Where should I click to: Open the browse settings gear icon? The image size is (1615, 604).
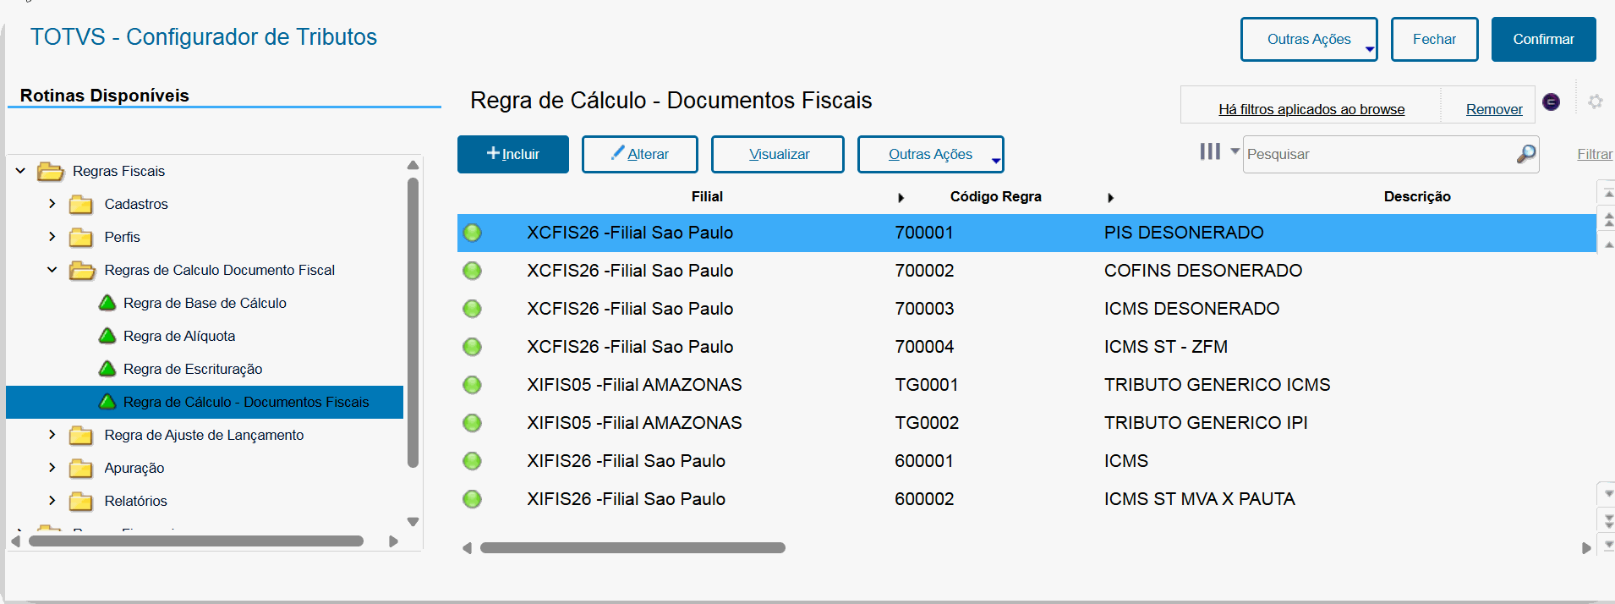(x=1595, y=102)
